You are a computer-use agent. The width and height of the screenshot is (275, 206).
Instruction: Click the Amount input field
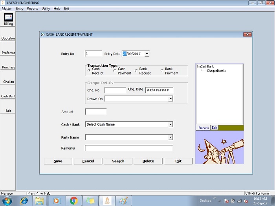tap(96, 111)
